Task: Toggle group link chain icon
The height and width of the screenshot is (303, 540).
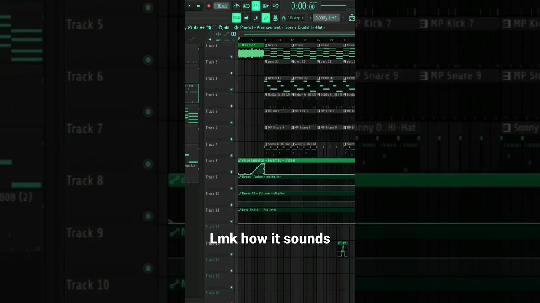Action: pyautogui.click(x=266, y=18)
